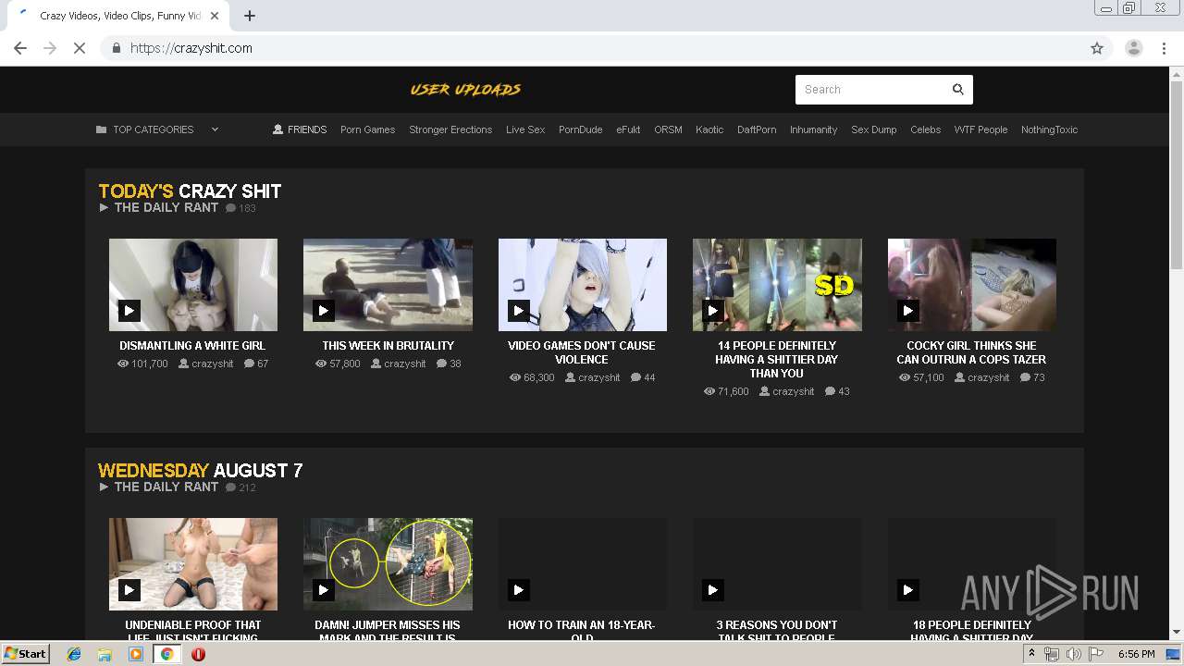Open the 14 People SD thumbnail
The height and width of the screenshot is (666, 1184).
click(777, 285)
